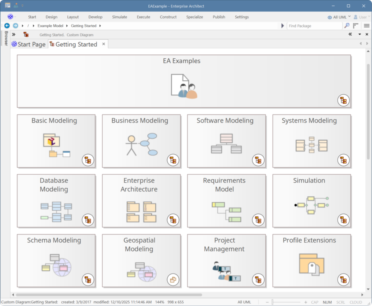The image size is (372, 306).
Task: Open Geospatial Modeling package link icon
Action: coord(173,280)
